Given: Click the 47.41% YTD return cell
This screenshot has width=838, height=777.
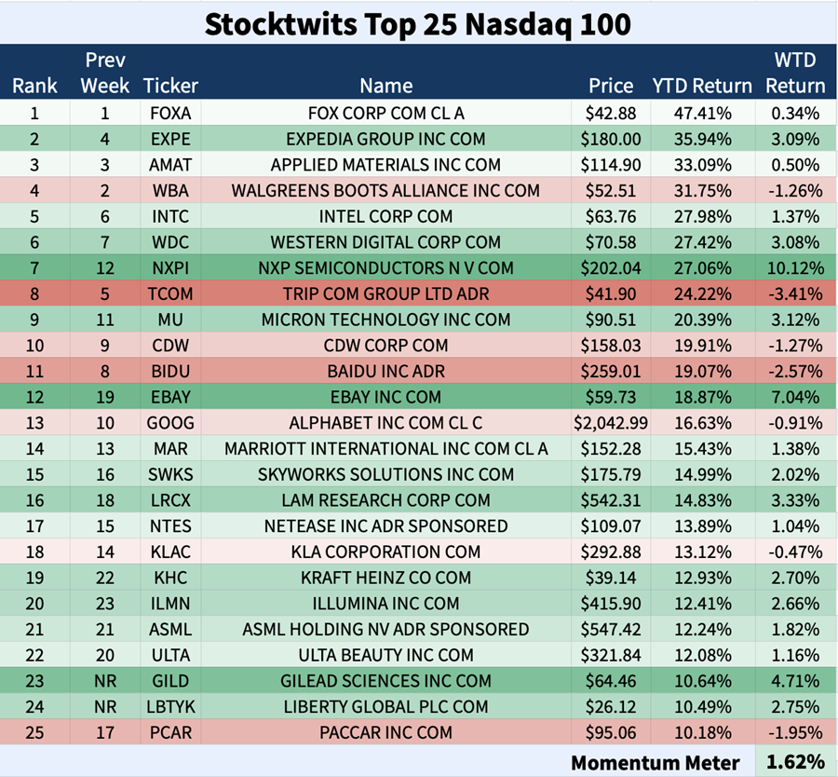Looking at the screenshot, I should point(702,114).
